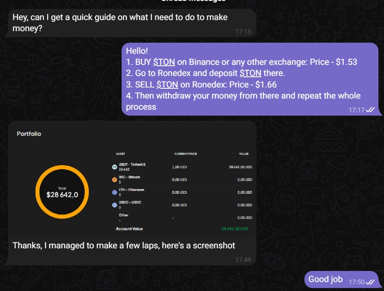
Task: Open the $TON link after SELL
Action: [x=167, y=84]
